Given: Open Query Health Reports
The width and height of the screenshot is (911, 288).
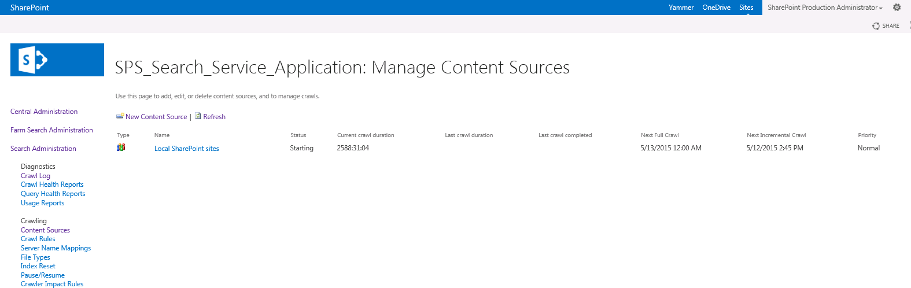Looking at the screenshot, I should pyautogui.click(x=53, y=194).
